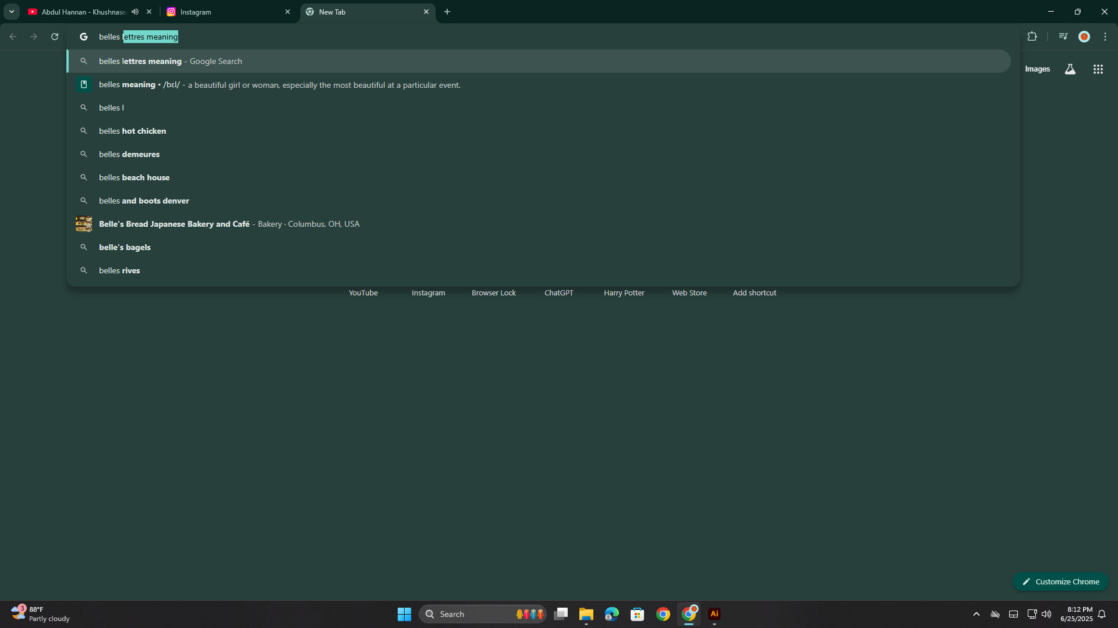This screenshot has height=628, width=1118.
Task: Open the ChatGPT shortcut
Action: point(559,293)
